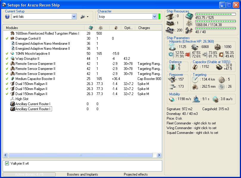The height and width of the screenshot is (178, 241).
Task: Open Boosters and Implants tab
Action: point(82,174)
